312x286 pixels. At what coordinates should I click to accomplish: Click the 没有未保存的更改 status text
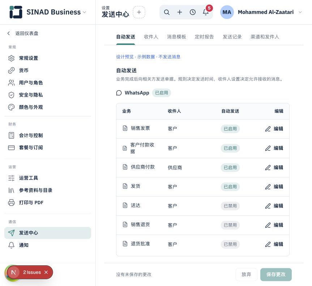[x=134, y=275]
